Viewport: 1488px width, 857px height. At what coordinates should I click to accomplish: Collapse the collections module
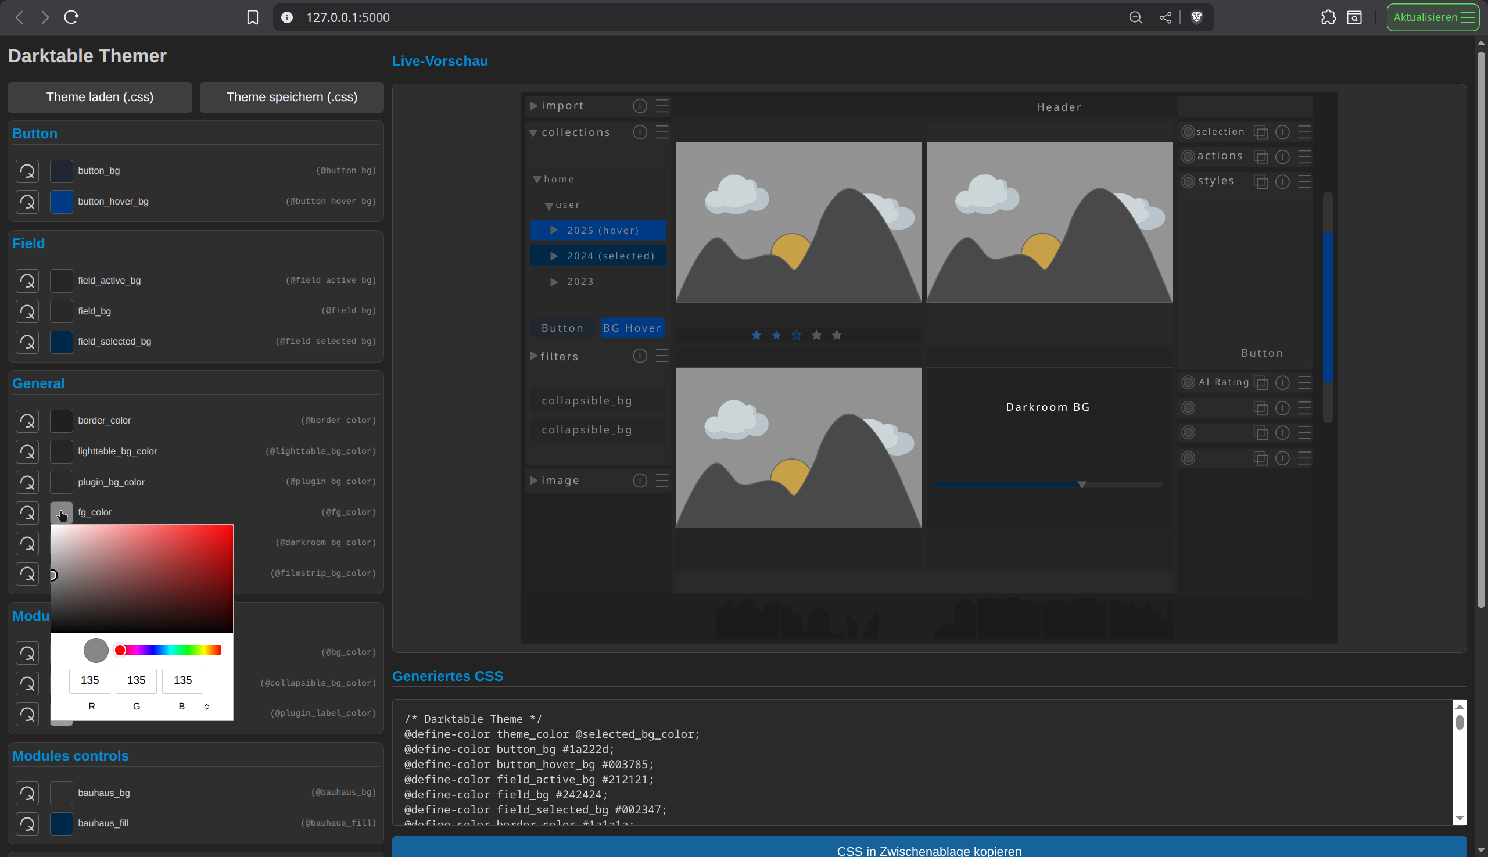533,133
